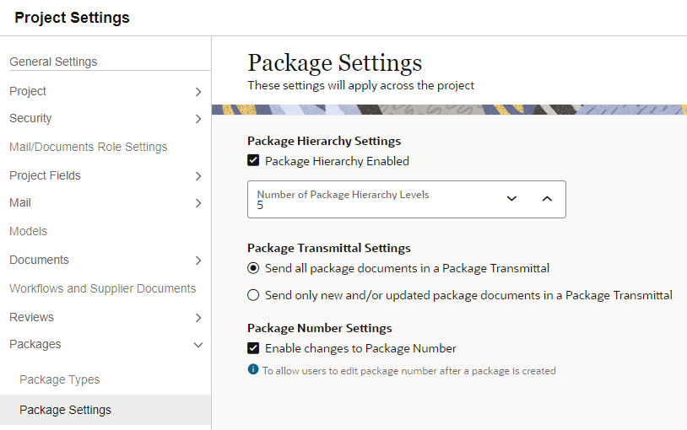The image size is (687, 430).
Task: Decrease hierarchy levels with down chevron
Action: coord(511,199)
